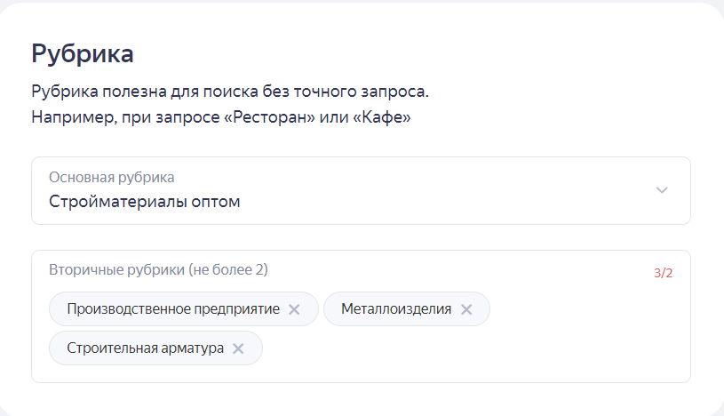Click the Рубрика section heading
Screen dimensions: 724x416
pyautogui.click(x=83, y=53)
